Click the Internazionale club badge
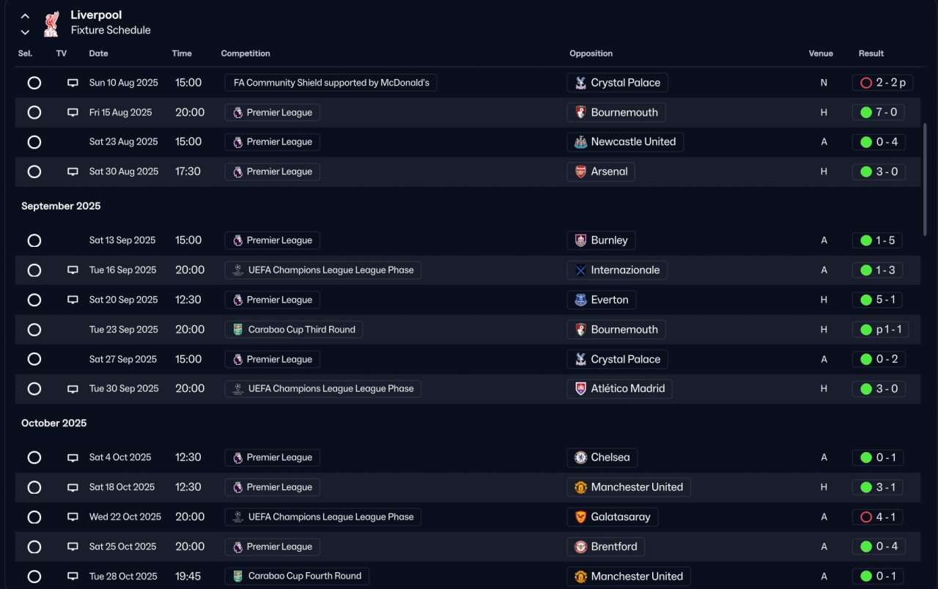 point(580,270)
